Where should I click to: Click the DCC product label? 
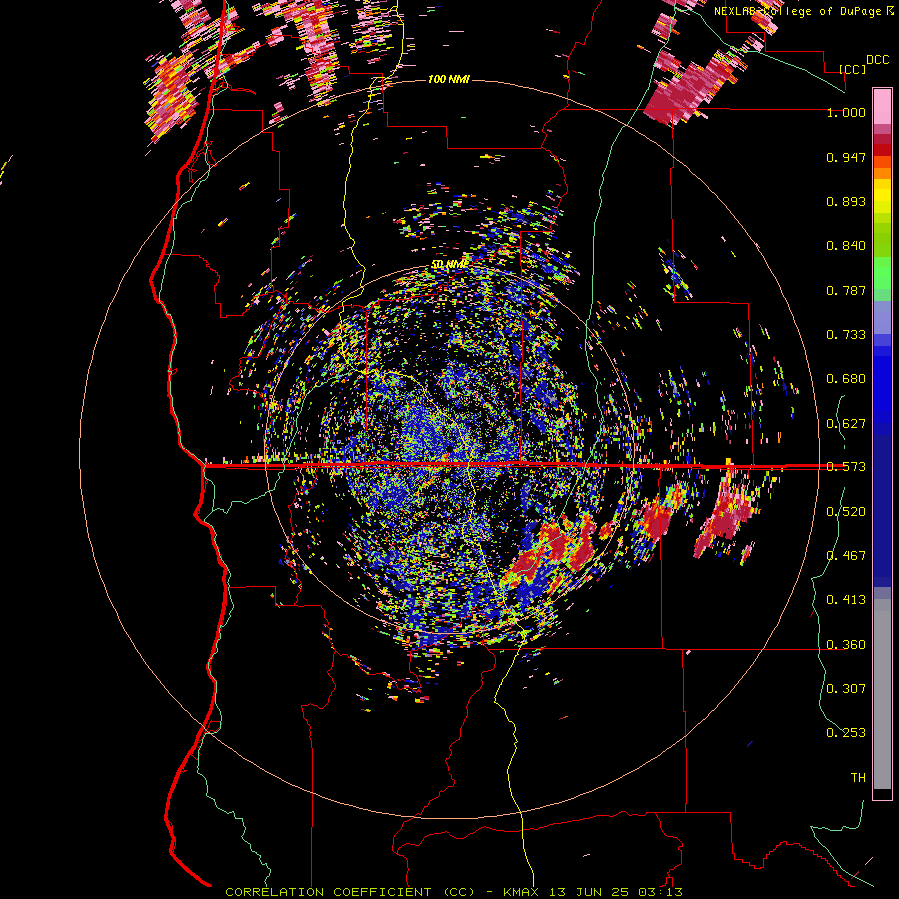tap(878, 60)
